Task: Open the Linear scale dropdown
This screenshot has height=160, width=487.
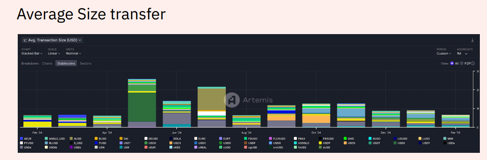Action: tap(54, 53)
